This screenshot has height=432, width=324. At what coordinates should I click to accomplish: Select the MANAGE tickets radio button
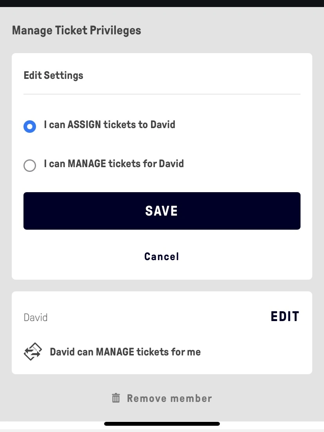pos(30,165)
